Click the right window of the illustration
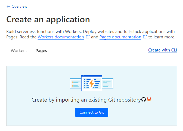 tap(108, 83)
